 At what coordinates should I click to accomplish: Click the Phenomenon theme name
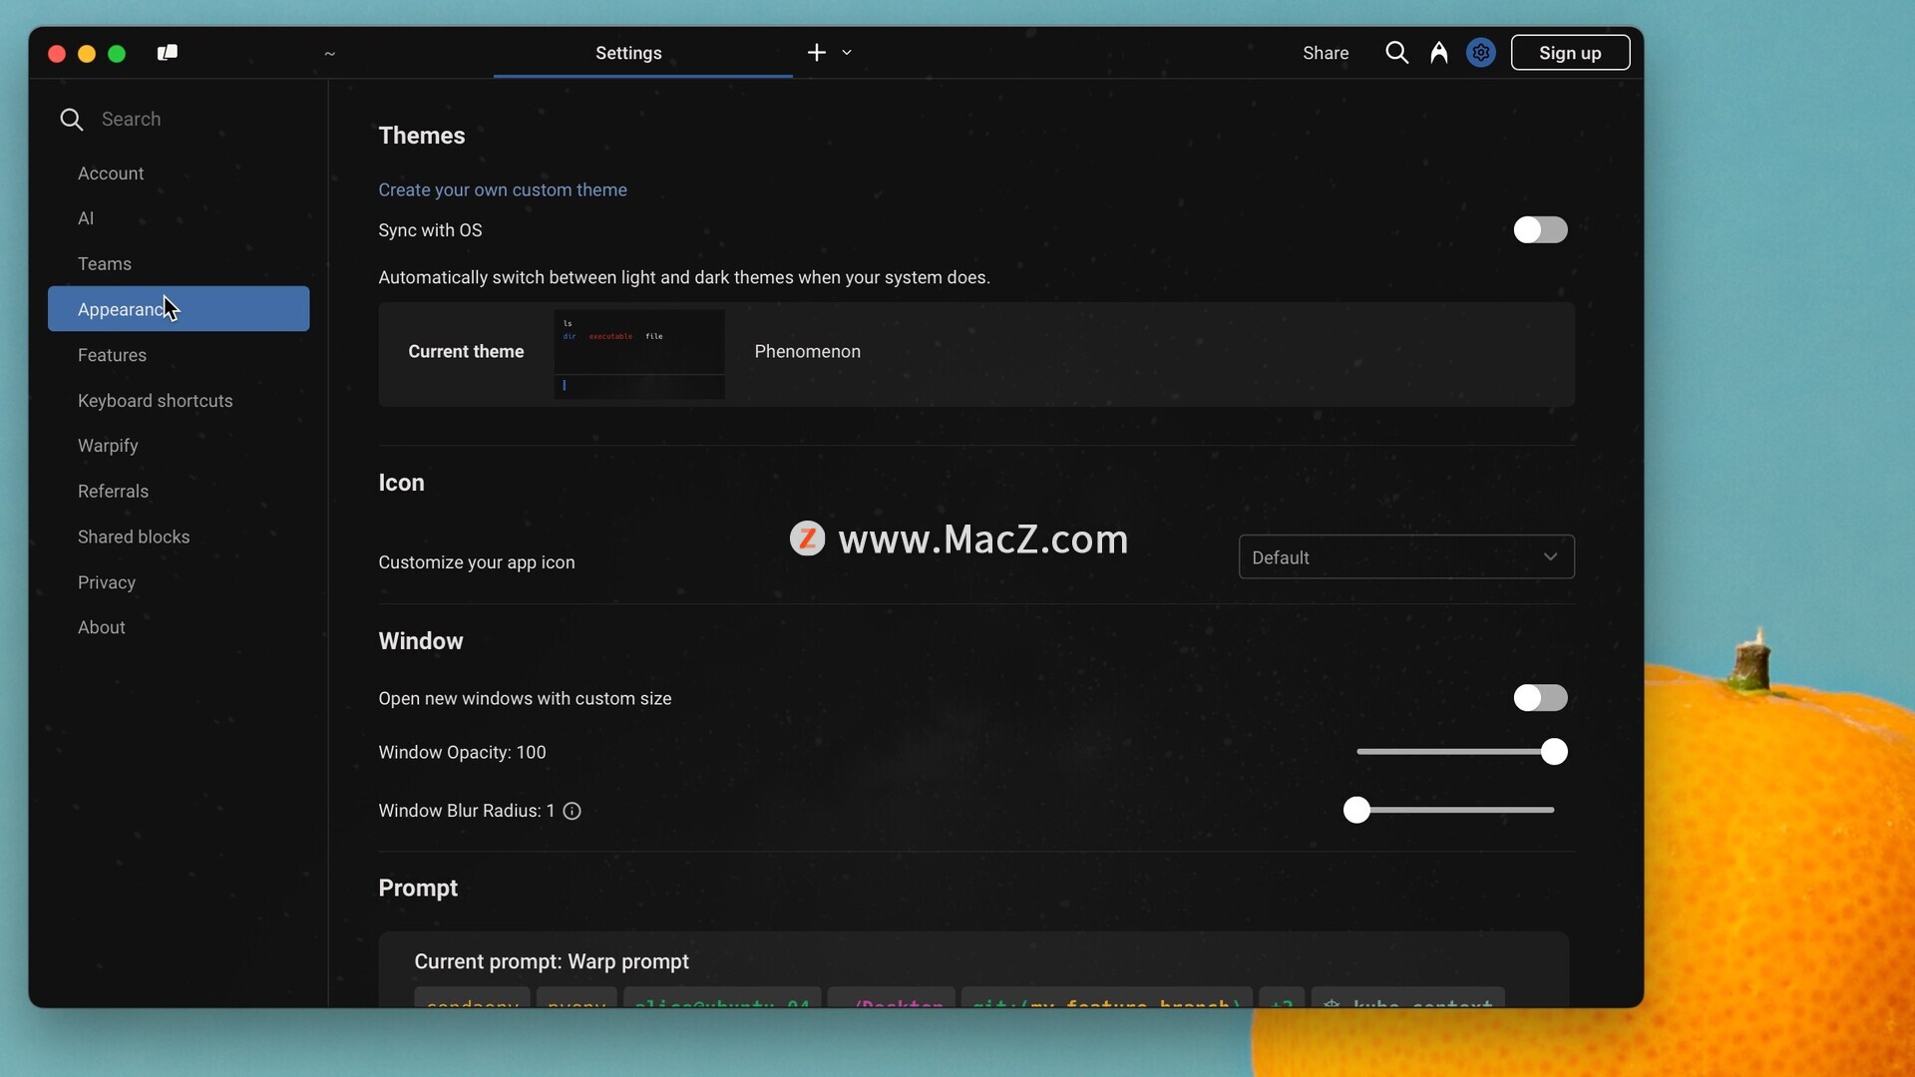click(x=807, y=351)
